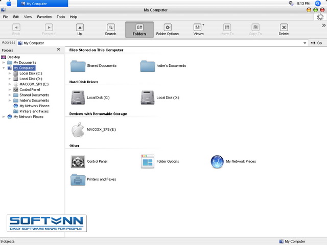Click the Delete toolbar icon

click(x=284, y=27)
